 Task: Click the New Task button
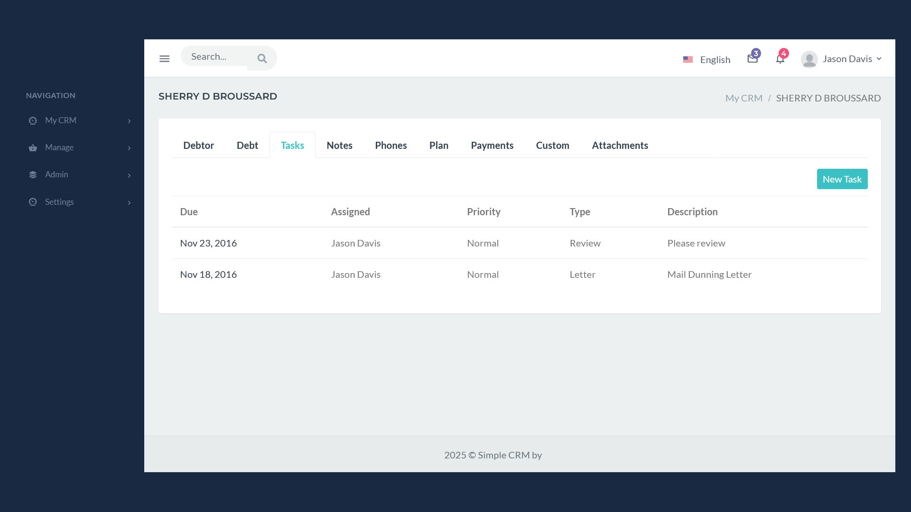pos(842,179)
